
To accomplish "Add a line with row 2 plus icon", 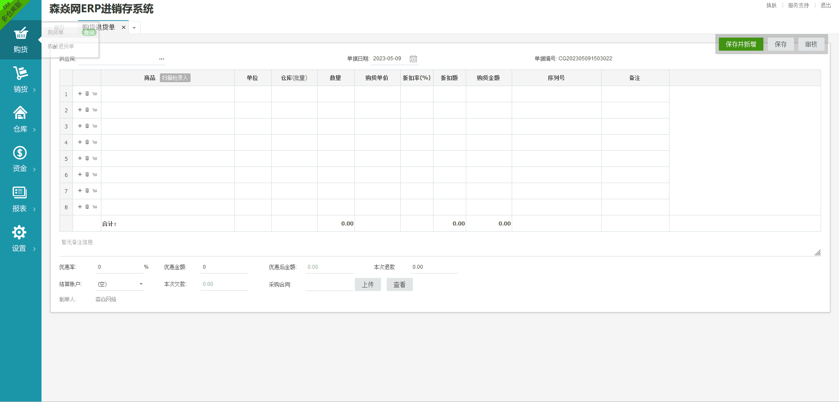I will pos(80,110).
